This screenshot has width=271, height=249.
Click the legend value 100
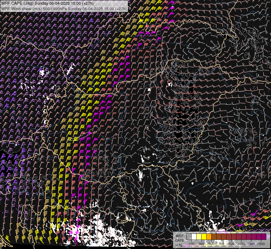(x=191, y=244)
